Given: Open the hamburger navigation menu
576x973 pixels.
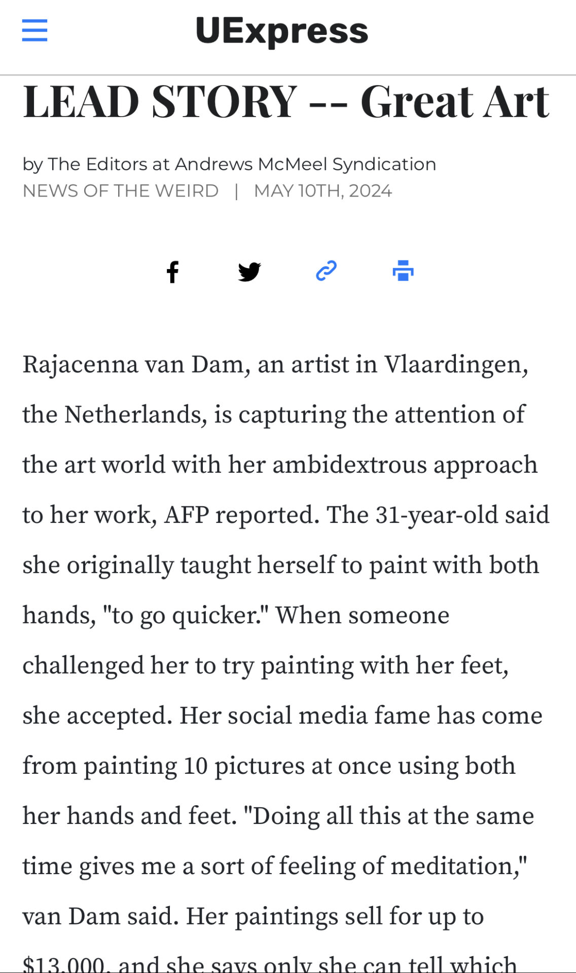Looking at the screenshot, I should coord(34,30).
